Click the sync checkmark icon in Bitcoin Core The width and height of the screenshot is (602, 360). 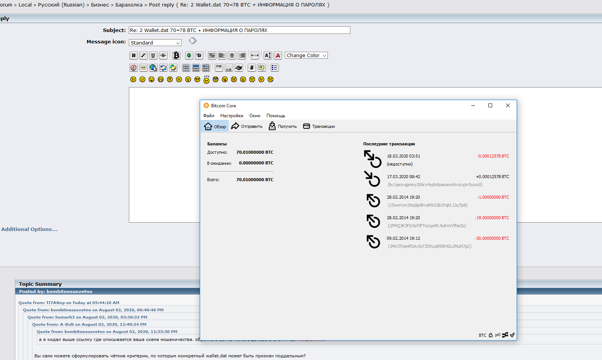coord(512,335)
